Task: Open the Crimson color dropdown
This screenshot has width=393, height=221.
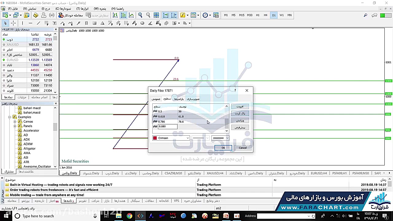Action: [x=188, y=138]
